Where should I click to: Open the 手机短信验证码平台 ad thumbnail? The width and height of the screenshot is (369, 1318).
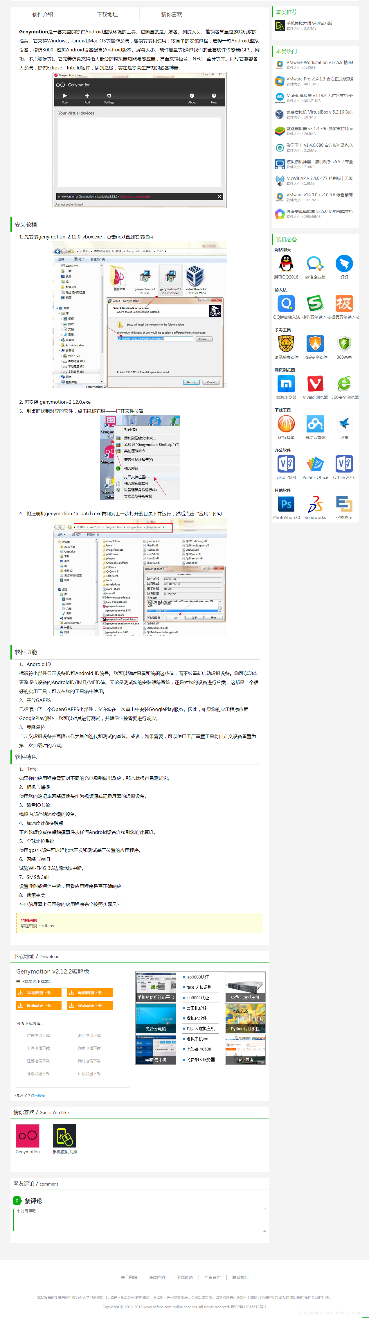pyautogui.click(x=156, y=986)
